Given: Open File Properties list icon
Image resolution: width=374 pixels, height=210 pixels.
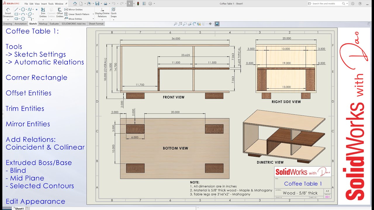Looking at the screenshot, I should pos(144,3).
